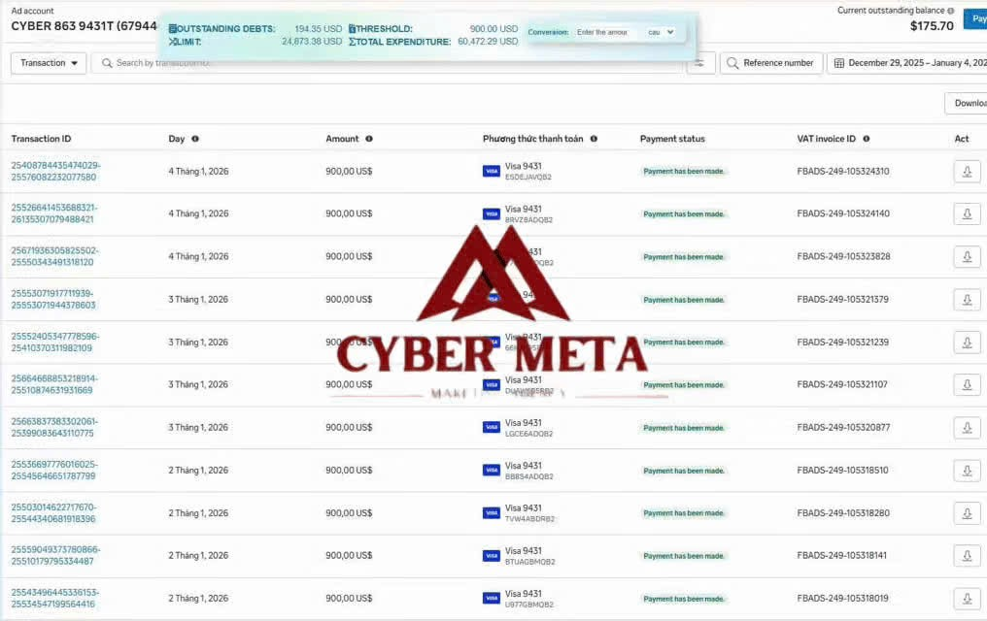The height and width of the screenshot is (621, 987).
Task: Click the search magnifier icon
Action: [107, 63]
